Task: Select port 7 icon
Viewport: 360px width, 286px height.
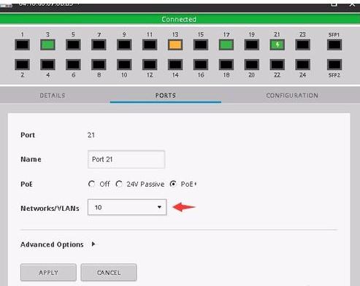Action: click(99, 45)
